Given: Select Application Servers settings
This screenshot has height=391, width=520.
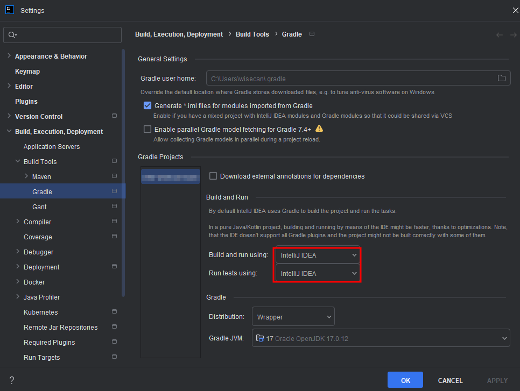Looking at the screenshot, I should [52, 146].
